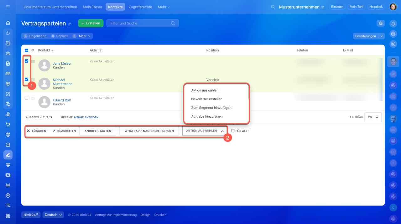Open the checkmark tasks icon in the sidebar
401x224 pixels.
click(8, 94)
